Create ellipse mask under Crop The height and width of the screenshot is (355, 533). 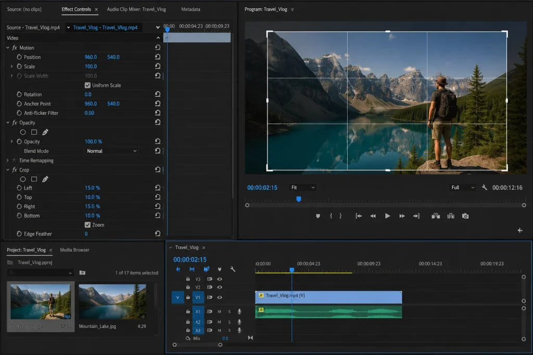tap(23, 179)
